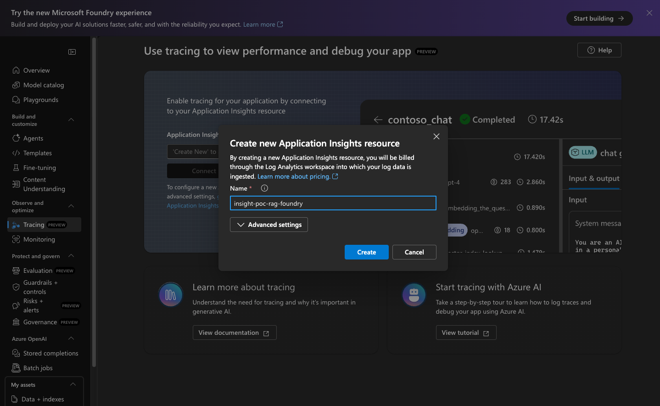Screen dimensions: 660x406
Task: Open the Fine-tuning section
Action: (40, 167)
